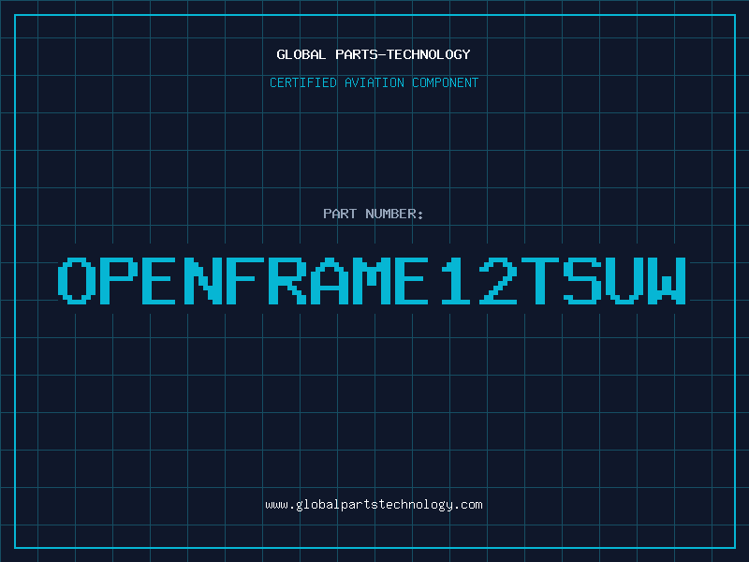
Task: Open the www.globalpartstechnology.com link
Action: click(x=374, y=505)
